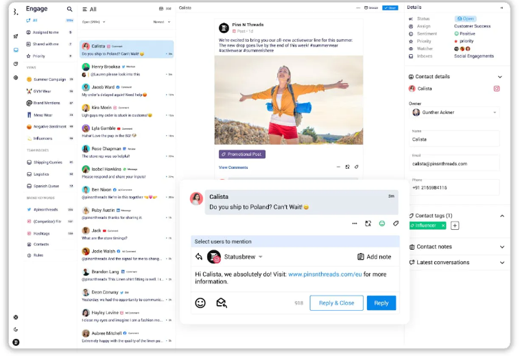Open the inbox icon in left rail
This screenshot has width=531, height=356.
pyautogui.click(x=16, y=50)
